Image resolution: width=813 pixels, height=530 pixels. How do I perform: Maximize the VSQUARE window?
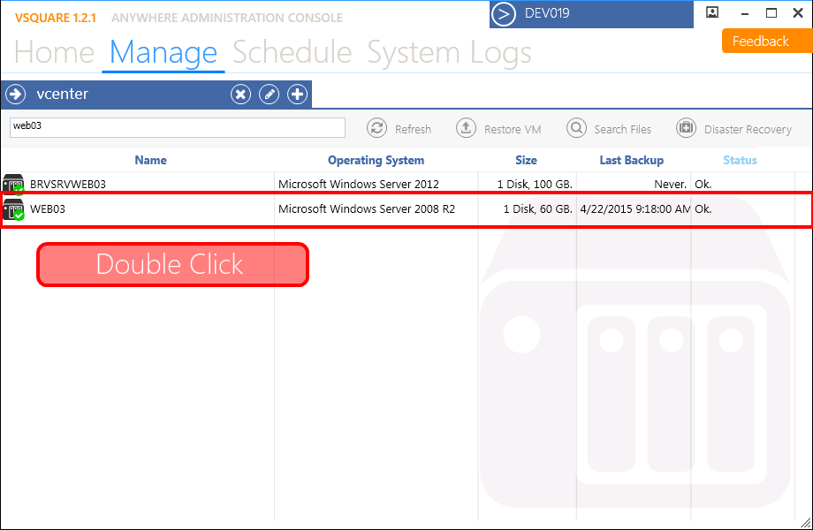tap(771, 12)
